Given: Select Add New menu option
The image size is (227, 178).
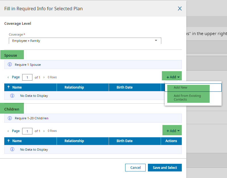Looking at the screenshot, I should coord(181,88).
